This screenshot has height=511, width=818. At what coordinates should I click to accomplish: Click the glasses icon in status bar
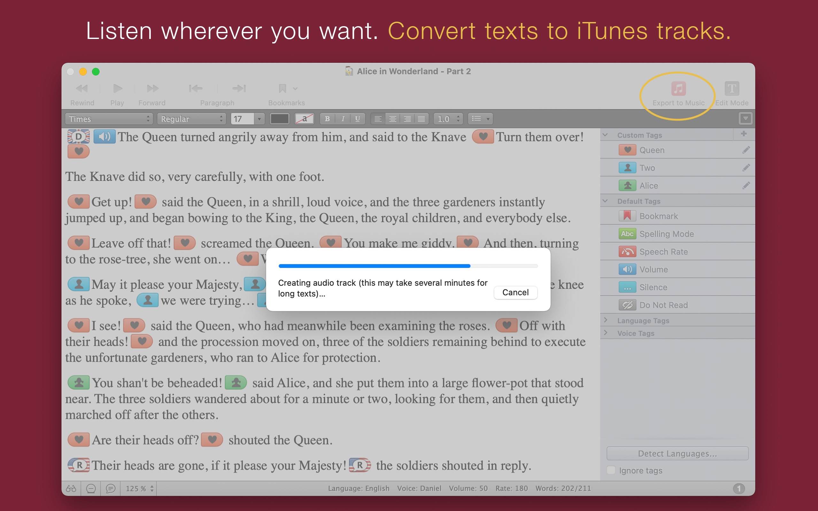pyautogui.click(x=71, y=488)
